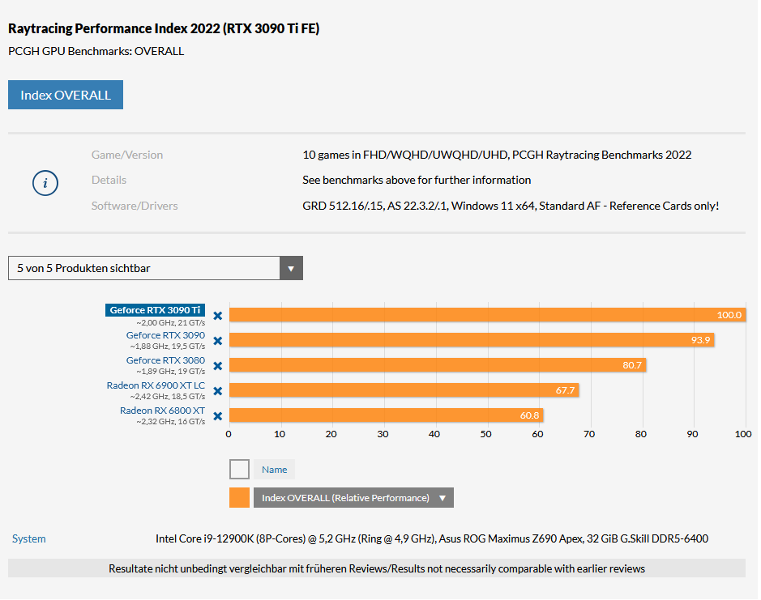Screen dimensions: 761x600
Task: Click the '~2,00 GHz, 21 GT/s' clock text
Action: (x=171, y=324)
